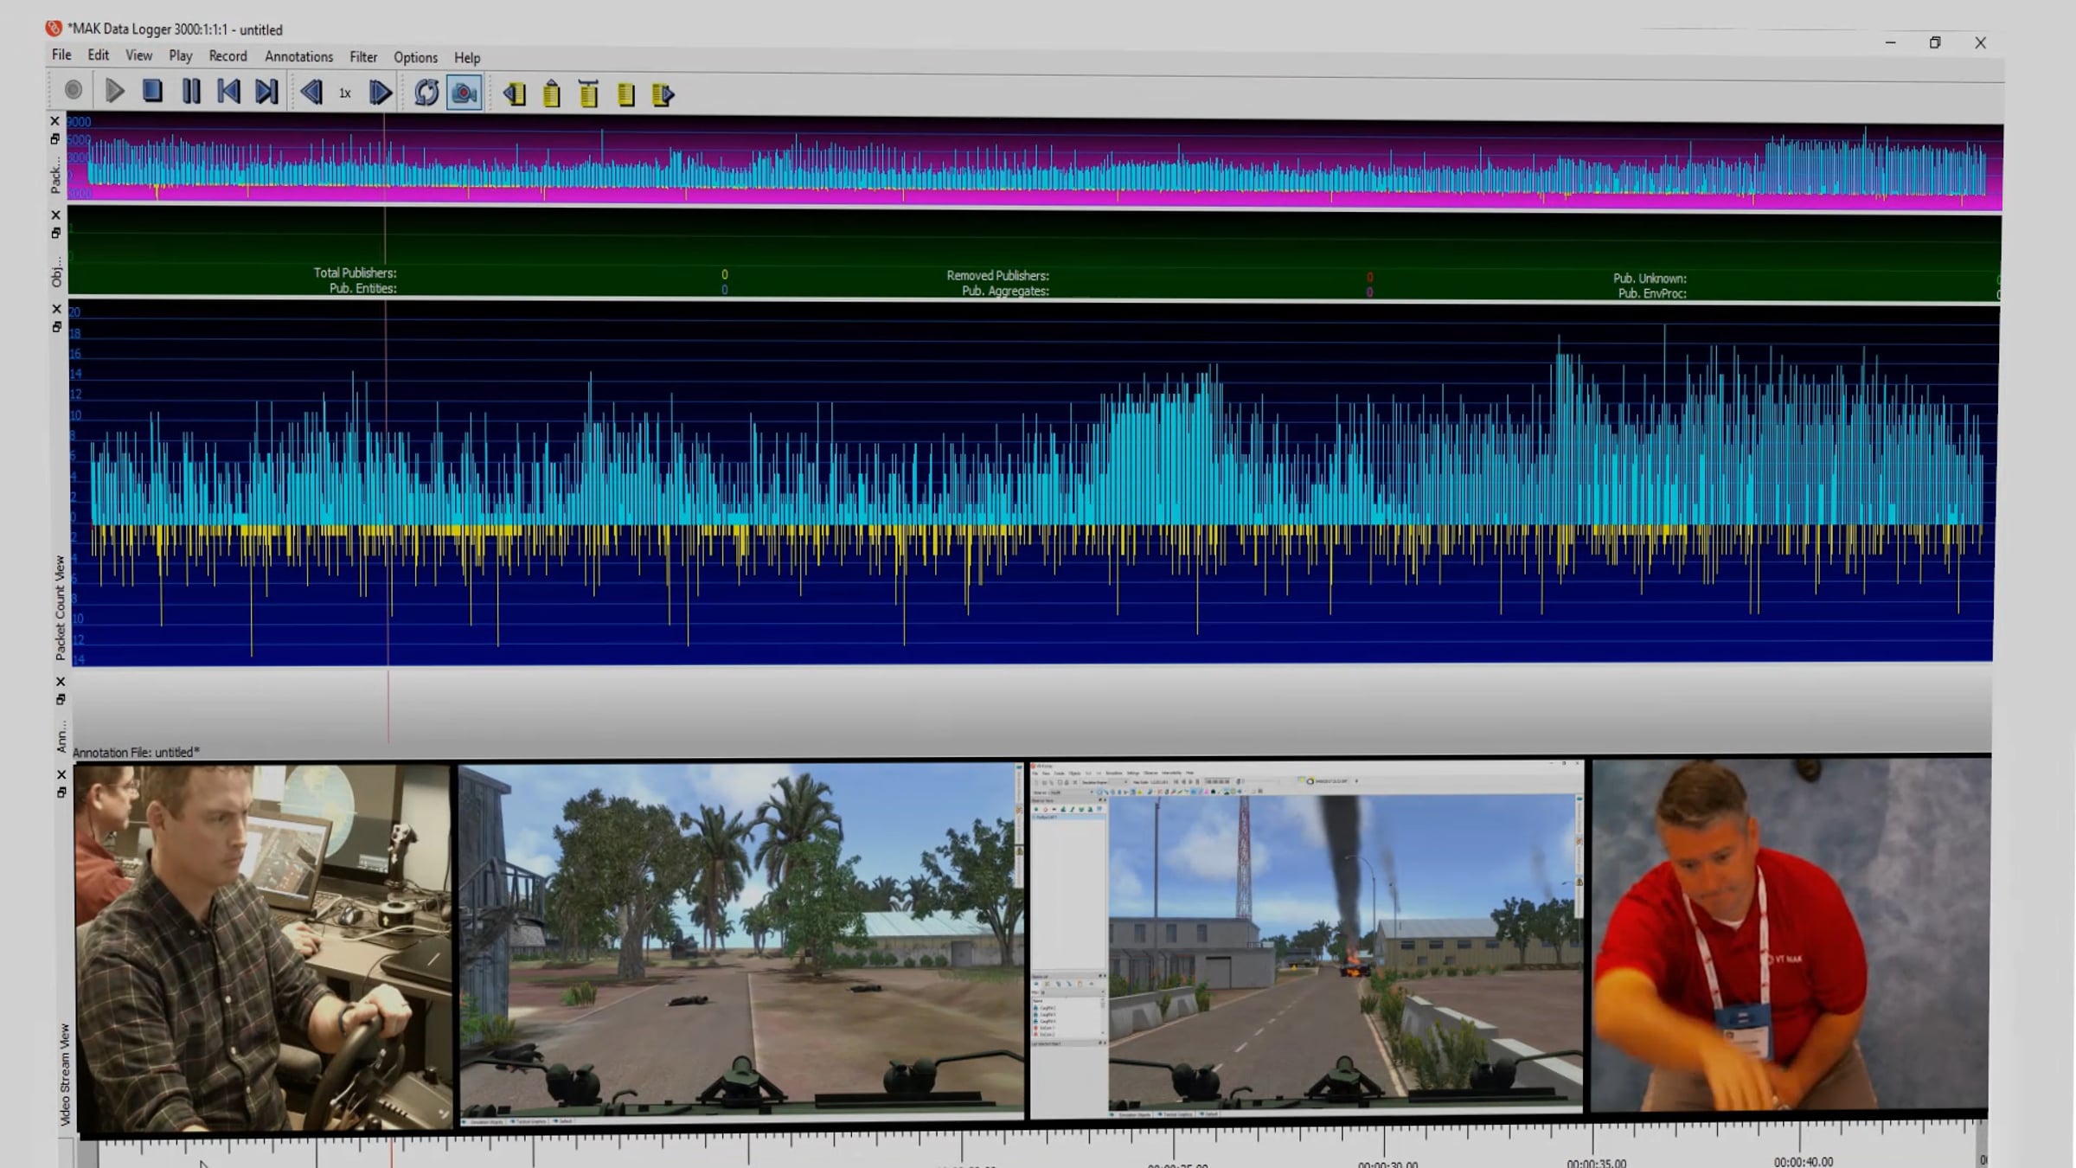Screen dimensions: 2076x1168
Task: Go to the next annotation
Action: click(663, 94)
